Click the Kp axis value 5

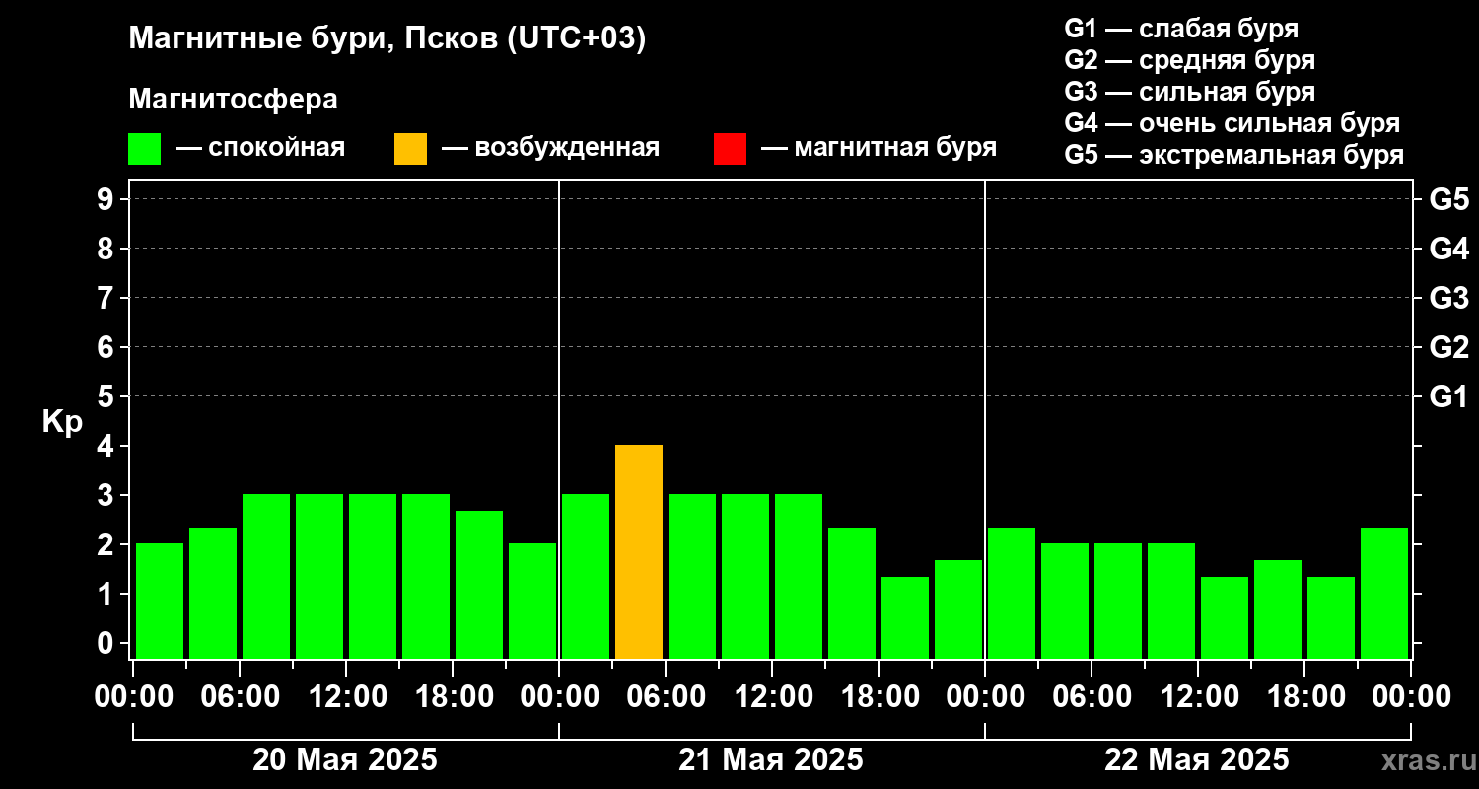pos(107,396)
